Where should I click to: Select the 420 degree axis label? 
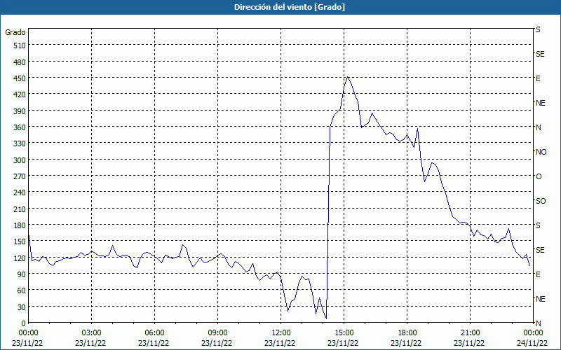click(20, 94)
